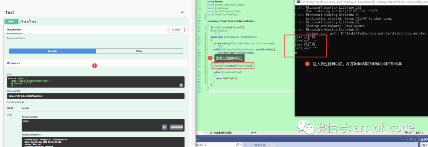Cancel the try-it-out mode
428x147 pixels.
176,29
